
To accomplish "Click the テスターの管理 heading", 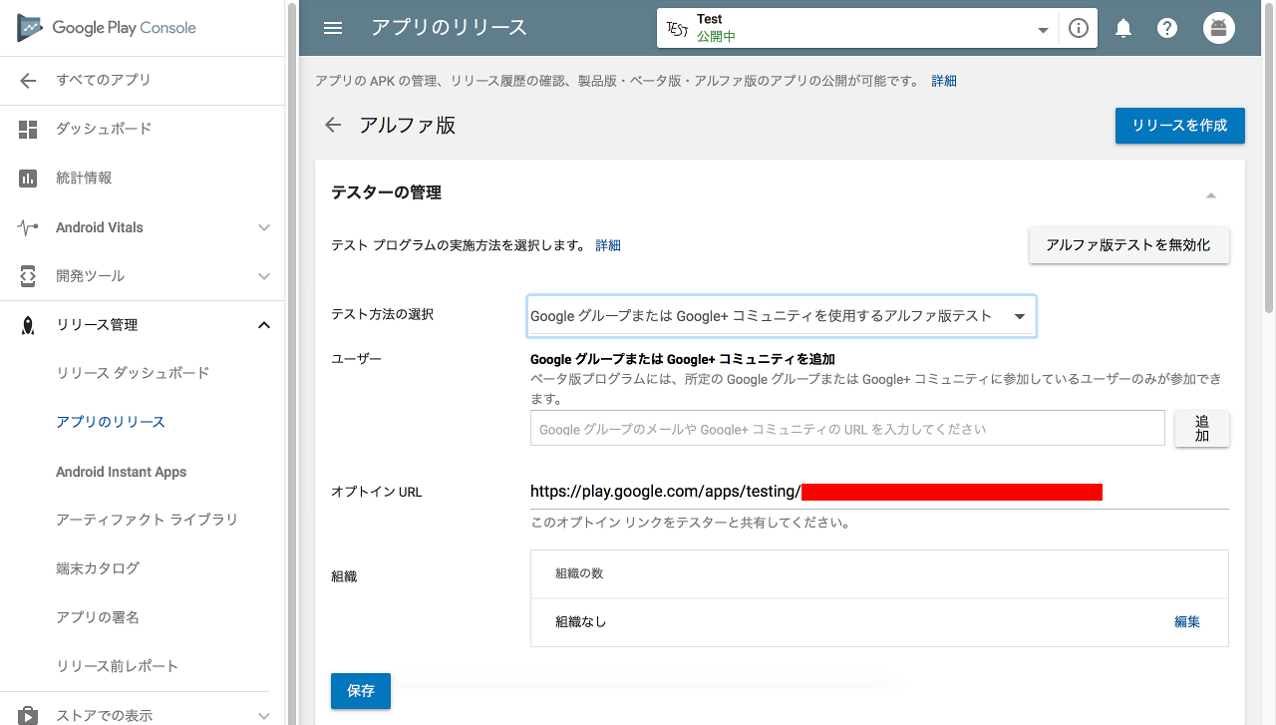I will click(x=386, y=192).
